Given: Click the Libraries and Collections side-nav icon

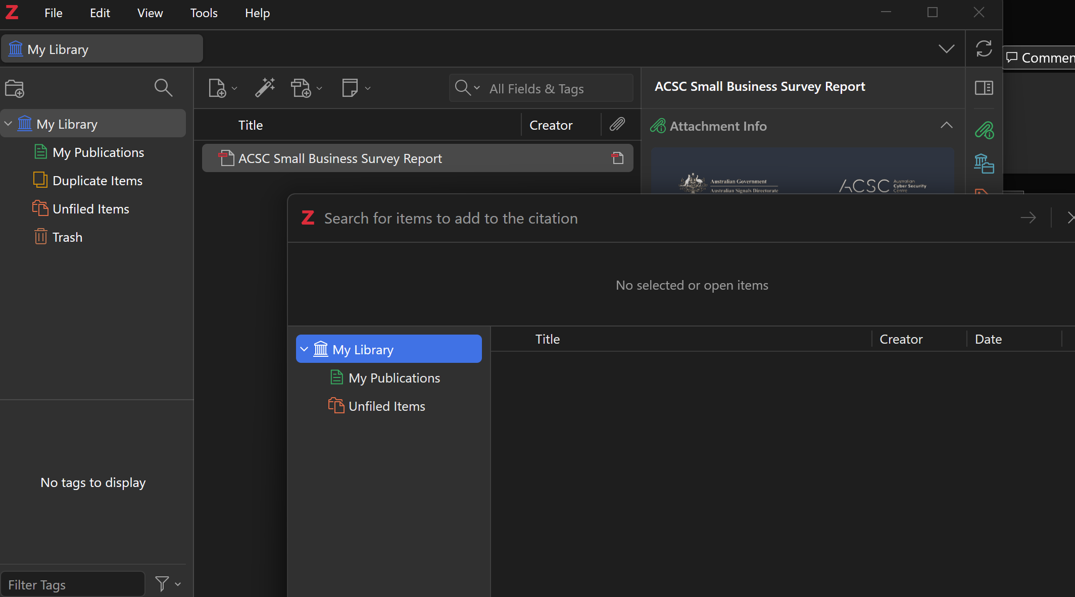Looking at the screenshot, I should (x=984, y=164).
